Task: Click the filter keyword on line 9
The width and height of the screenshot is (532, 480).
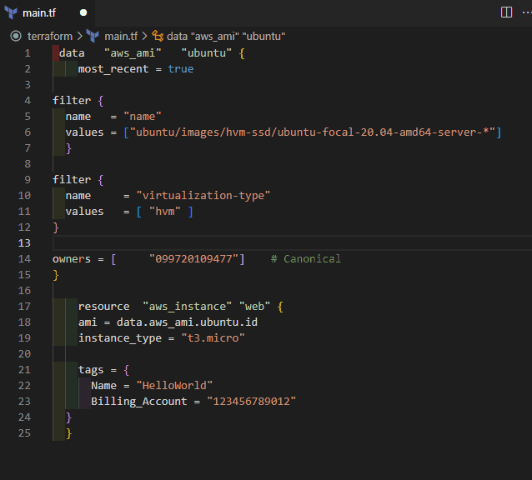Action: (72, 180)
